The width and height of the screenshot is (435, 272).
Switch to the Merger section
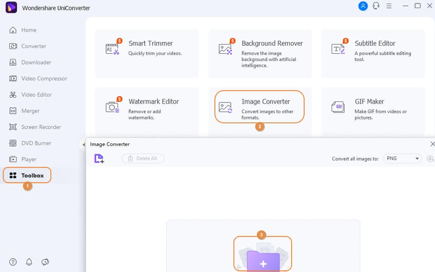pyautogui.click(x=25, y=111)
